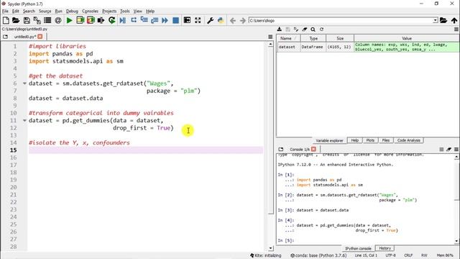The width and height of the screenshot is (460, 259).
Task: Switch to Variable explorer tab
Action: [329, 141]
